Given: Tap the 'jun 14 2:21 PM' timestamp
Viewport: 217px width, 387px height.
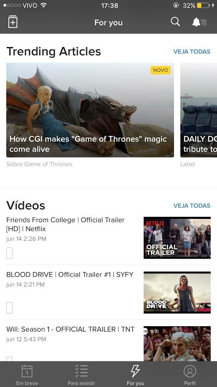Looking at the screenshot, I should pyautogui.click(x=26, y=285).
